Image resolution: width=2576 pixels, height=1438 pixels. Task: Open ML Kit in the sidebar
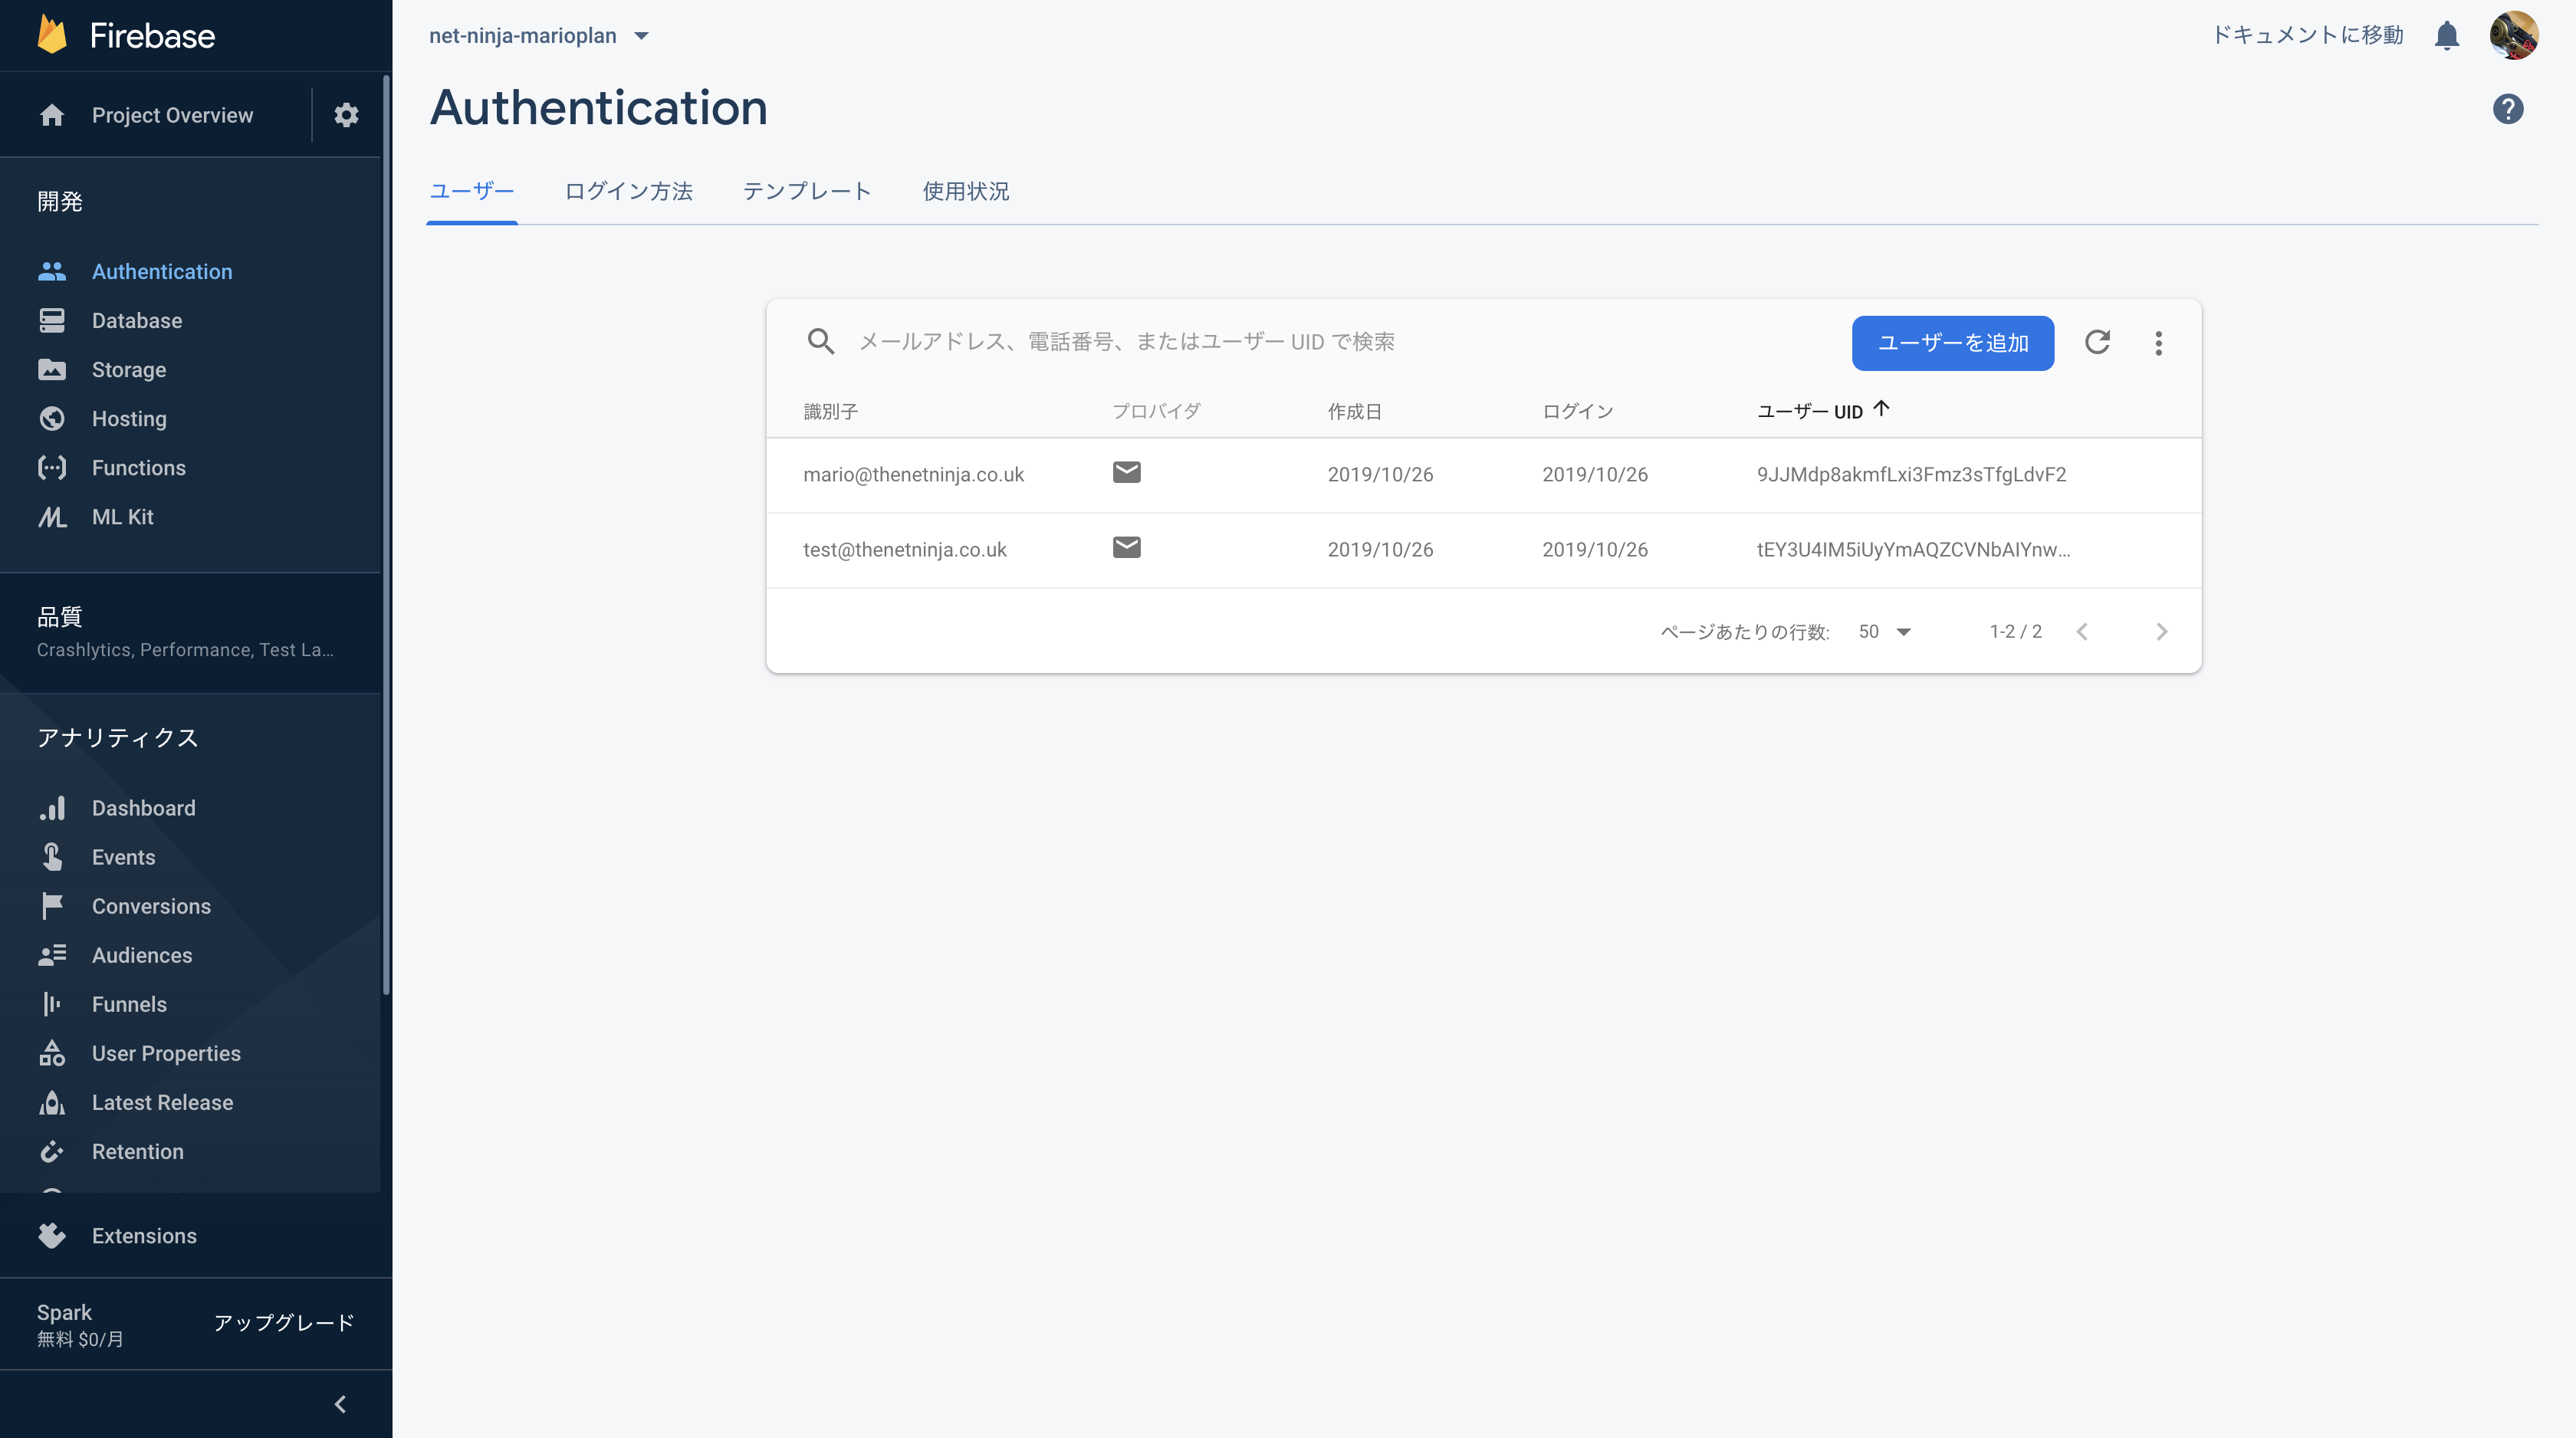[123, 516]
